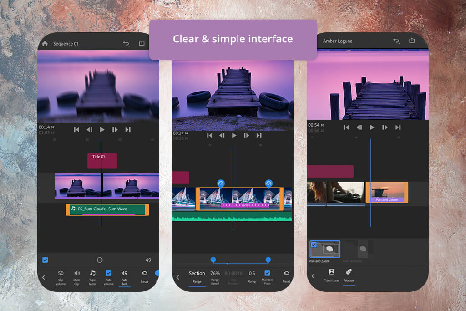Play the Amber Laguna preview
Screen dimensions: 466x311
tap(372, 127)
